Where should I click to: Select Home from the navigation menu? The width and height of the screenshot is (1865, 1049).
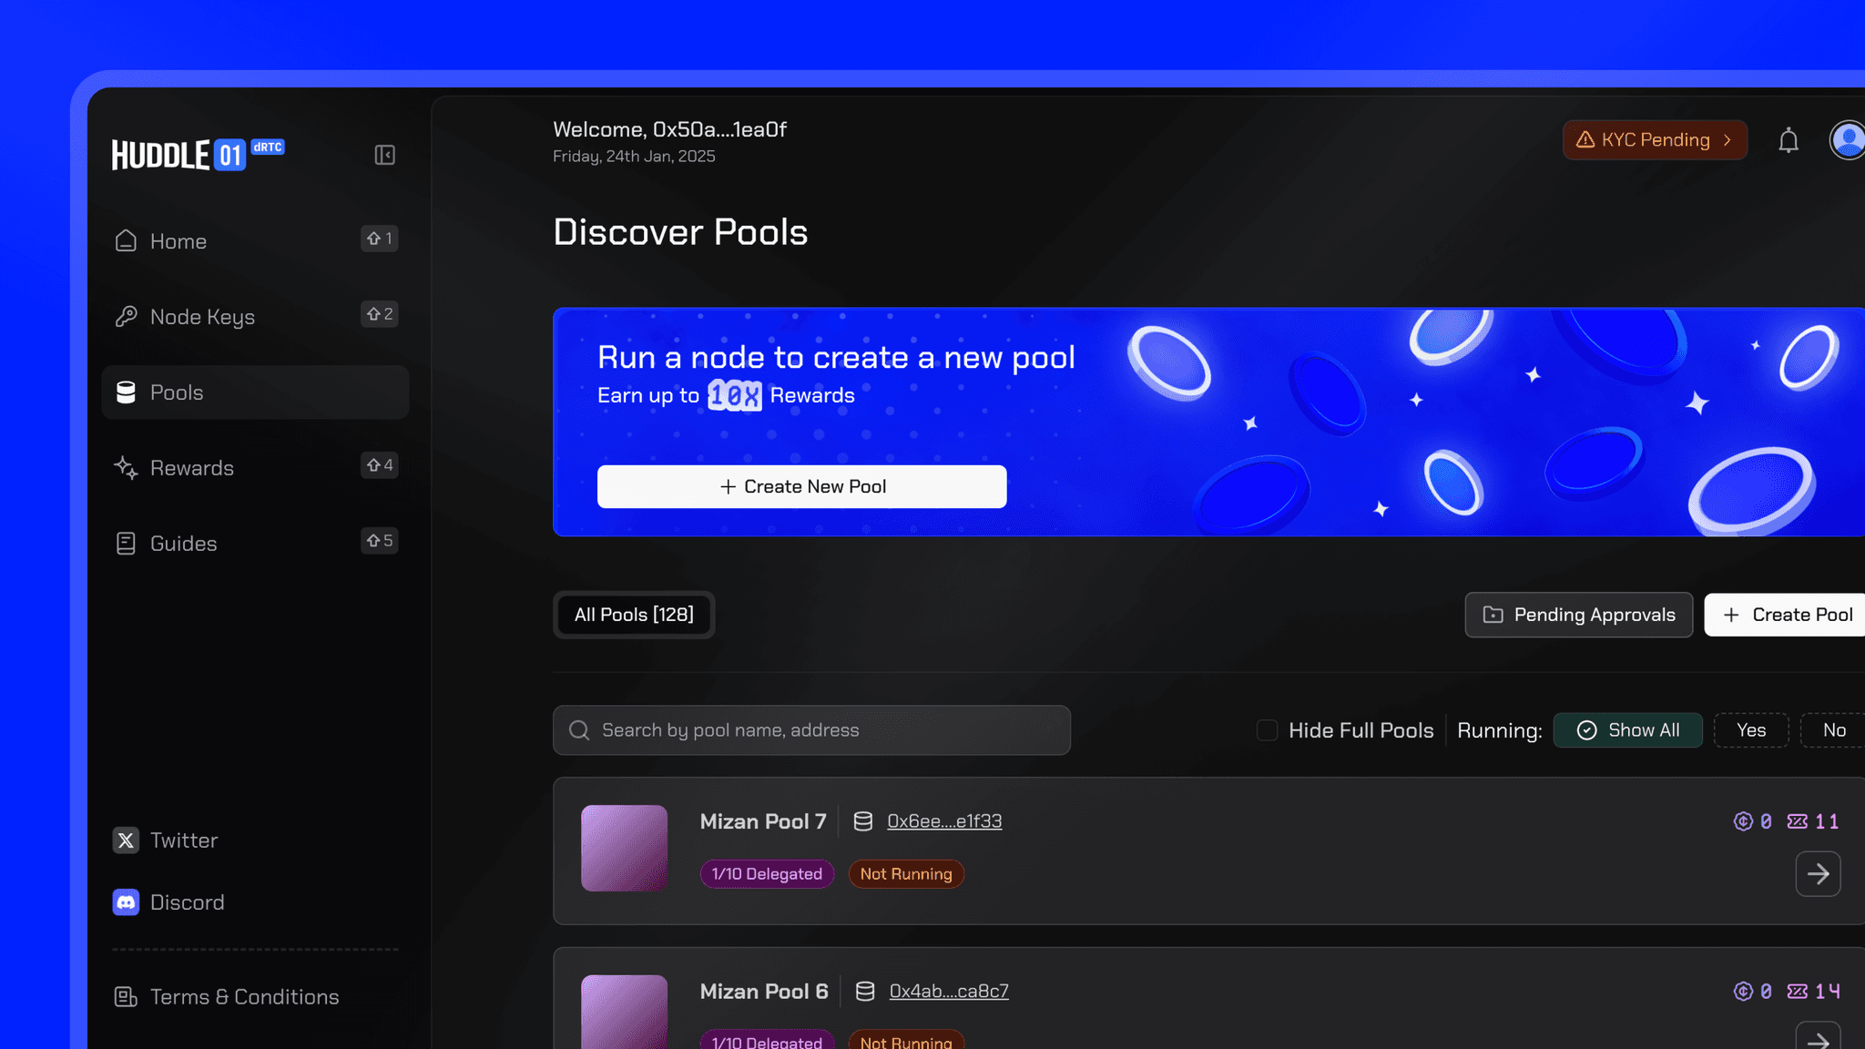(178, 240)
